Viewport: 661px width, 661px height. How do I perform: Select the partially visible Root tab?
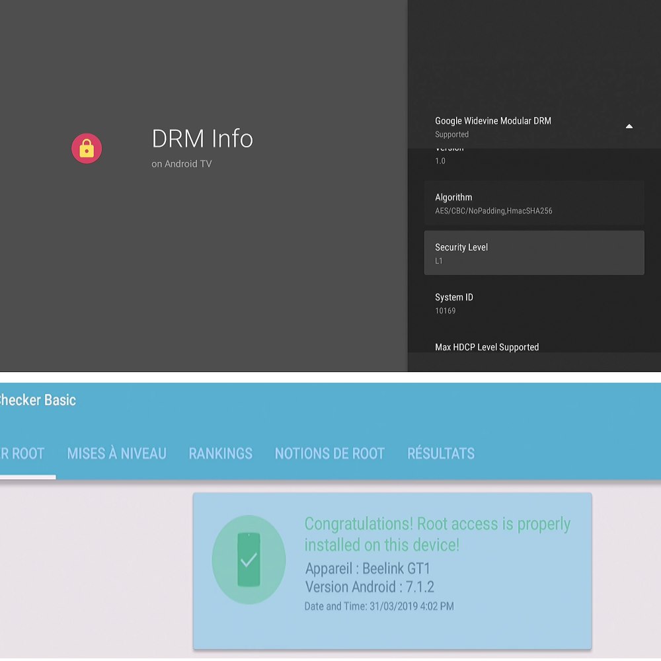point(22,453)
